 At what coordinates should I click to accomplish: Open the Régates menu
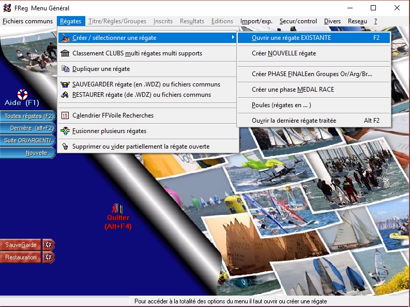pyautogui.click(x=71, y=21)
